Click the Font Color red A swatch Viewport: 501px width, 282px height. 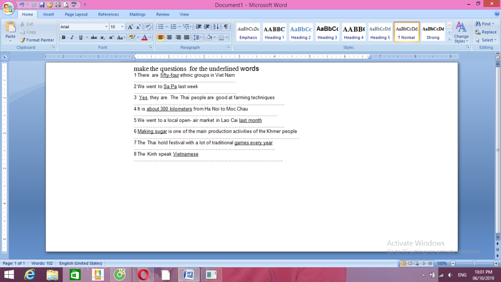click(144, 37)
